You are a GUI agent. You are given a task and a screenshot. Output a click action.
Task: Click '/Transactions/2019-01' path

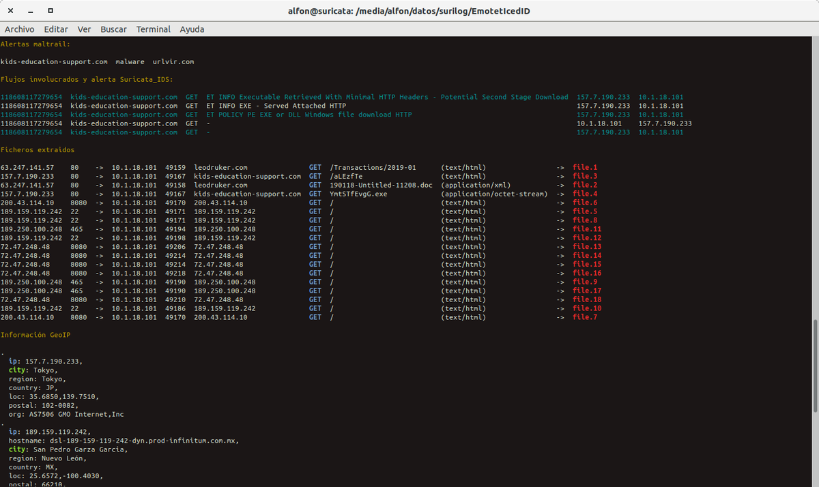[x=373, y=168]
